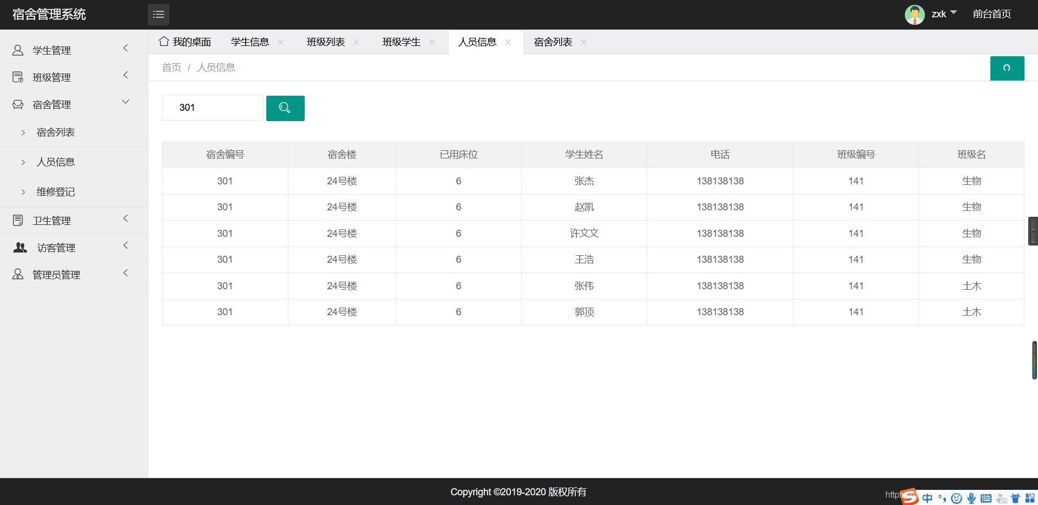Switch to the 学生信息 tab
This screenshot has width=1038, height=505.
(x=250, y=42)
